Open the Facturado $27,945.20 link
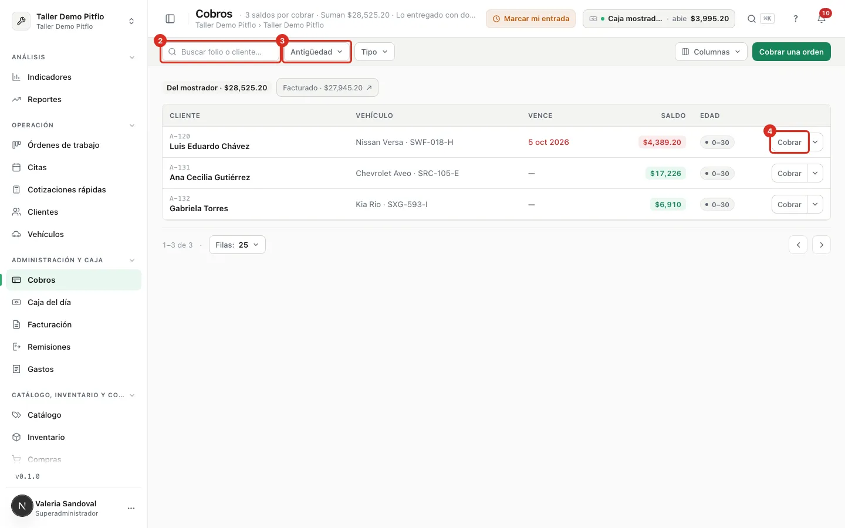The height and width of the screenshot is (528, 845). click(327, 87)
